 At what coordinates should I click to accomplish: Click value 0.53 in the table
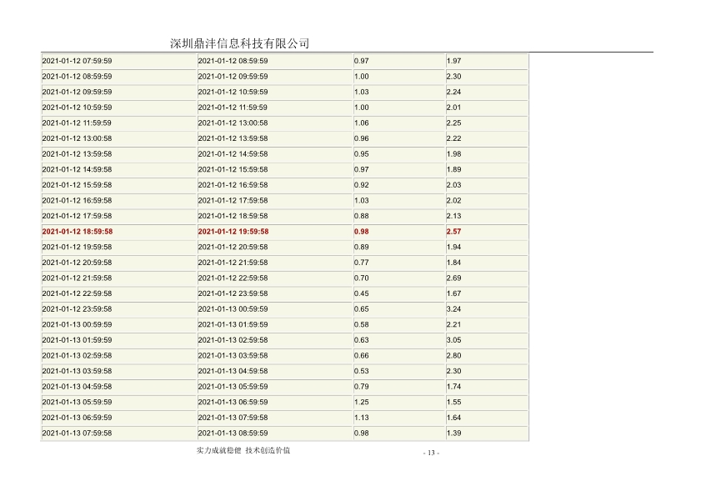[362, 371]
